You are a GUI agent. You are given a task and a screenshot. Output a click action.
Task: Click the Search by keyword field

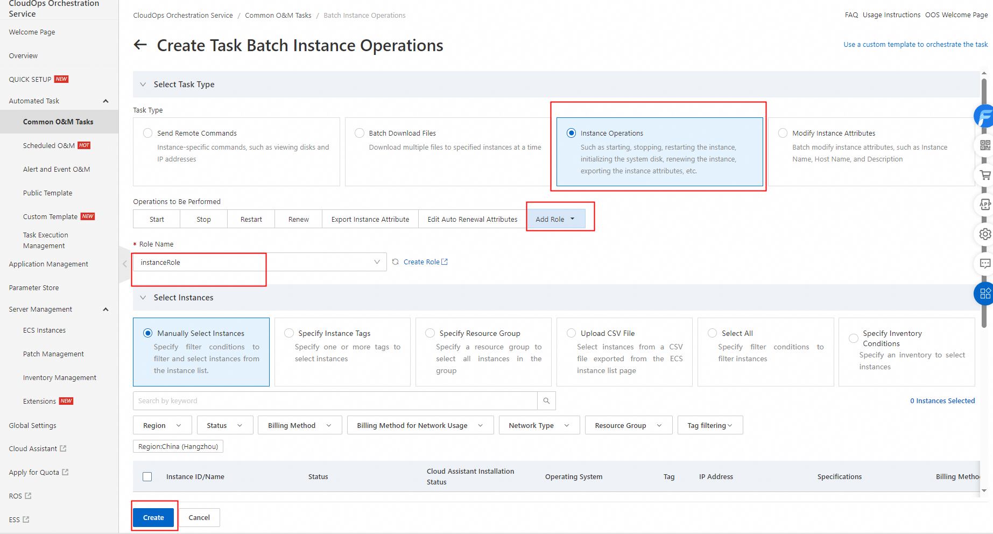[335, 400]
